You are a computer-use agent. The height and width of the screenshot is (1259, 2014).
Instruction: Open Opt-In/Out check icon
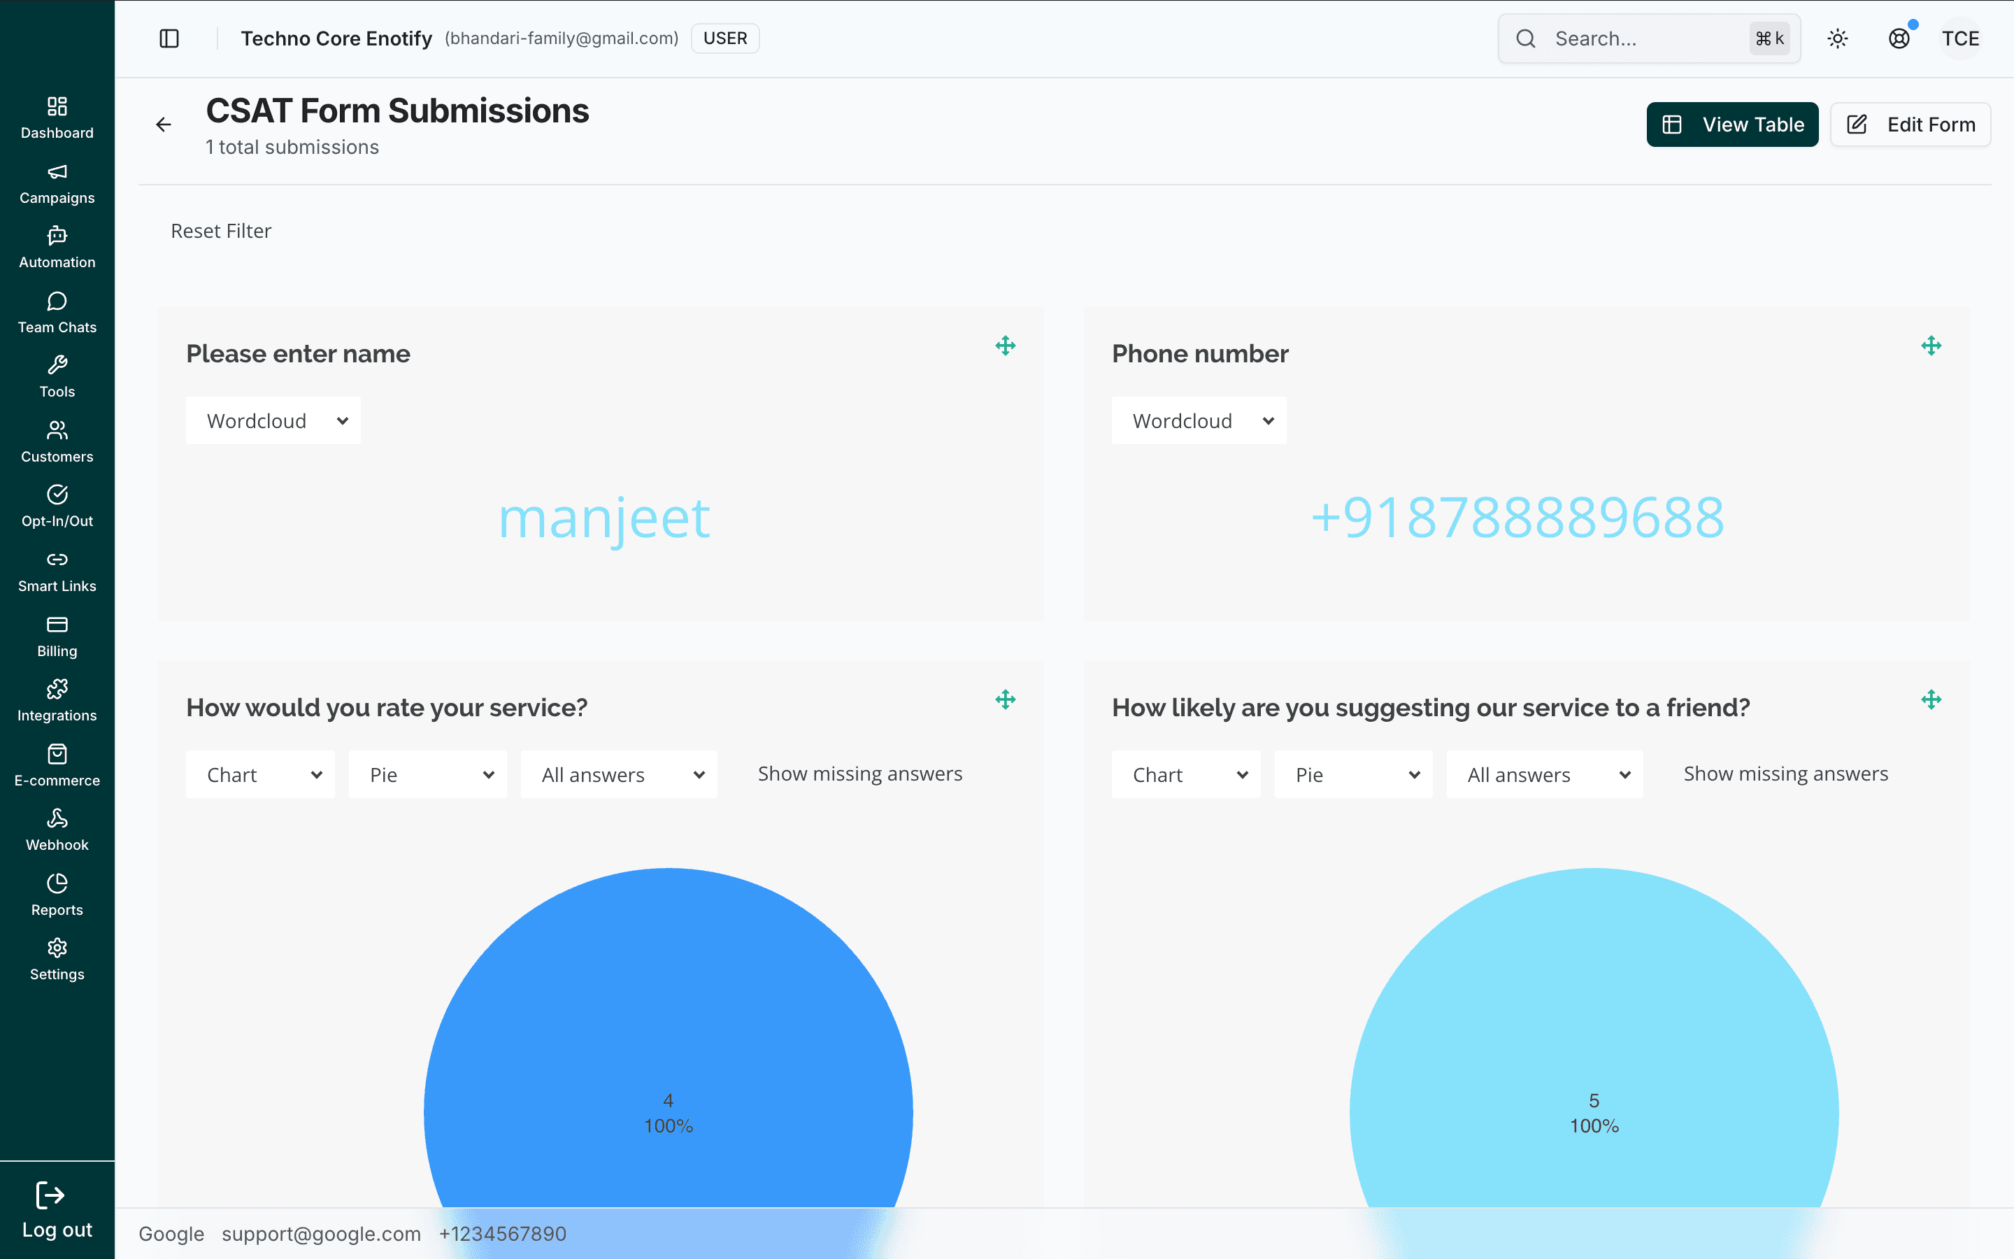(x=57, y=495)
